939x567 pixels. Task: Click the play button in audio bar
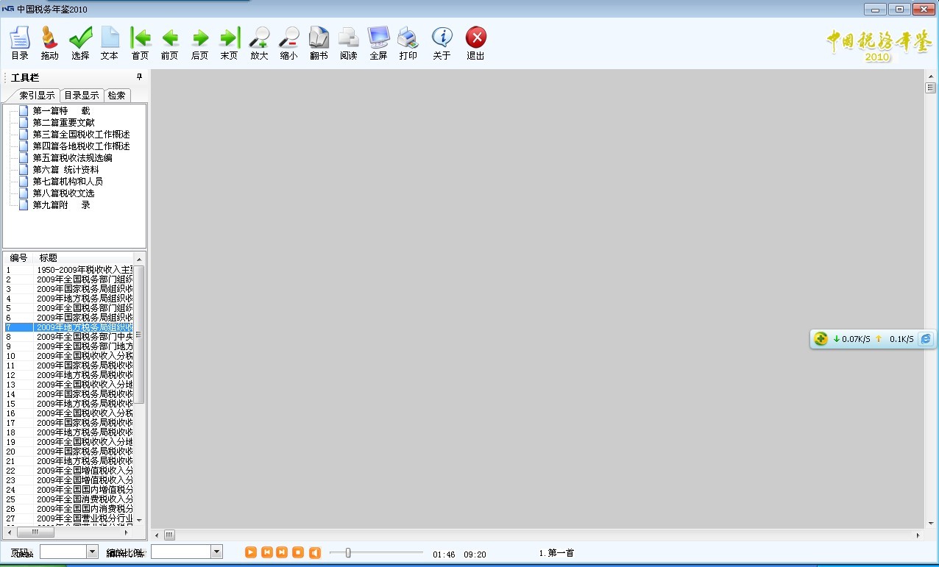[251, 552]
